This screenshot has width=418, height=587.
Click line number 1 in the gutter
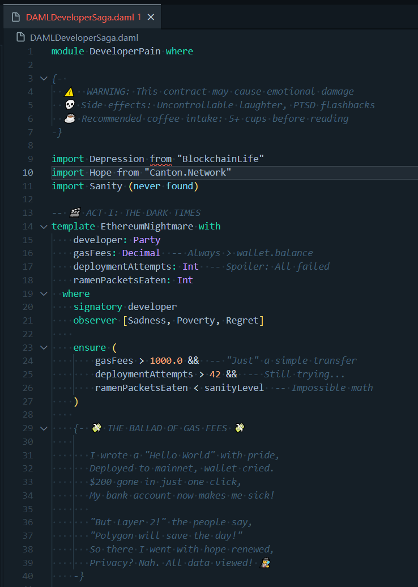click(x=31, y=52)
